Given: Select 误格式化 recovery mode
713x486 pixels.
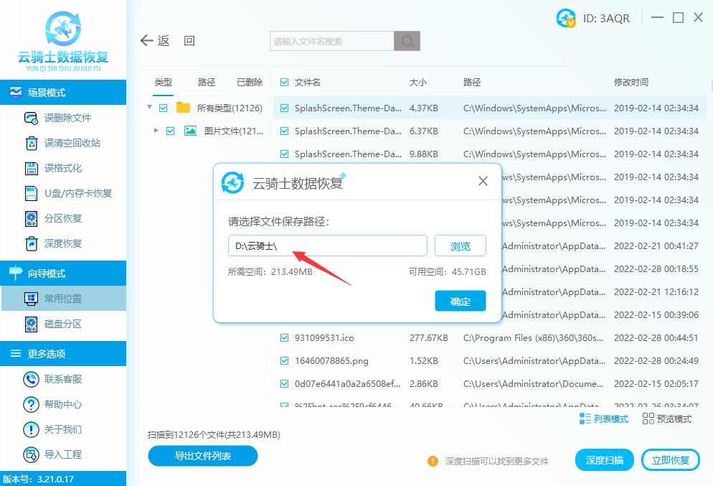Looking at the screenshot, I should pyautogui.click(x=63, y=168).
